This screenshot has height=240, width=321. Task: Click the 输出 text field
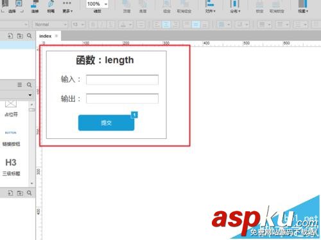click(x=122, y=99)
